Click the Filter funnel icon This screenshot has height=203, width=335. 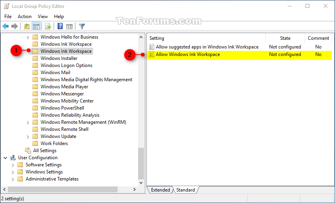[x=82, y=26]
